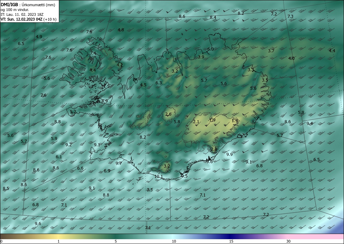Select the 10.1 value on the south coast
This screenshot has height=244, width=344.
159,177
